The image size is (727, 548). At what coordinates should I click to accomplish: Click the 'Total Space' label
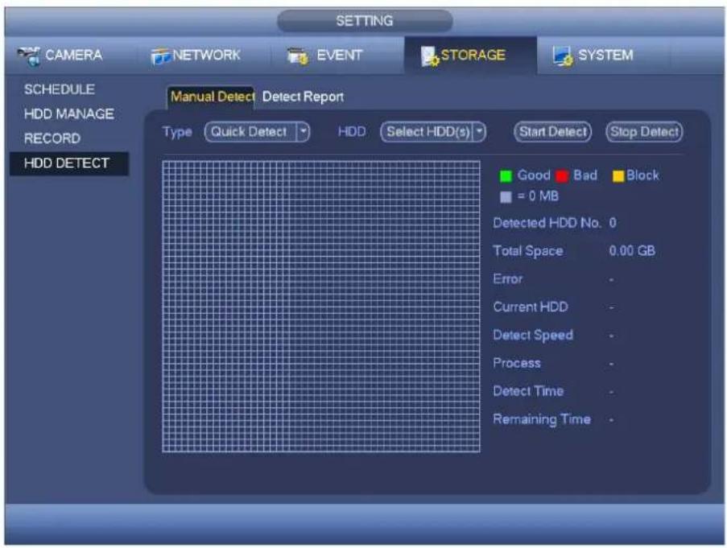528,251
